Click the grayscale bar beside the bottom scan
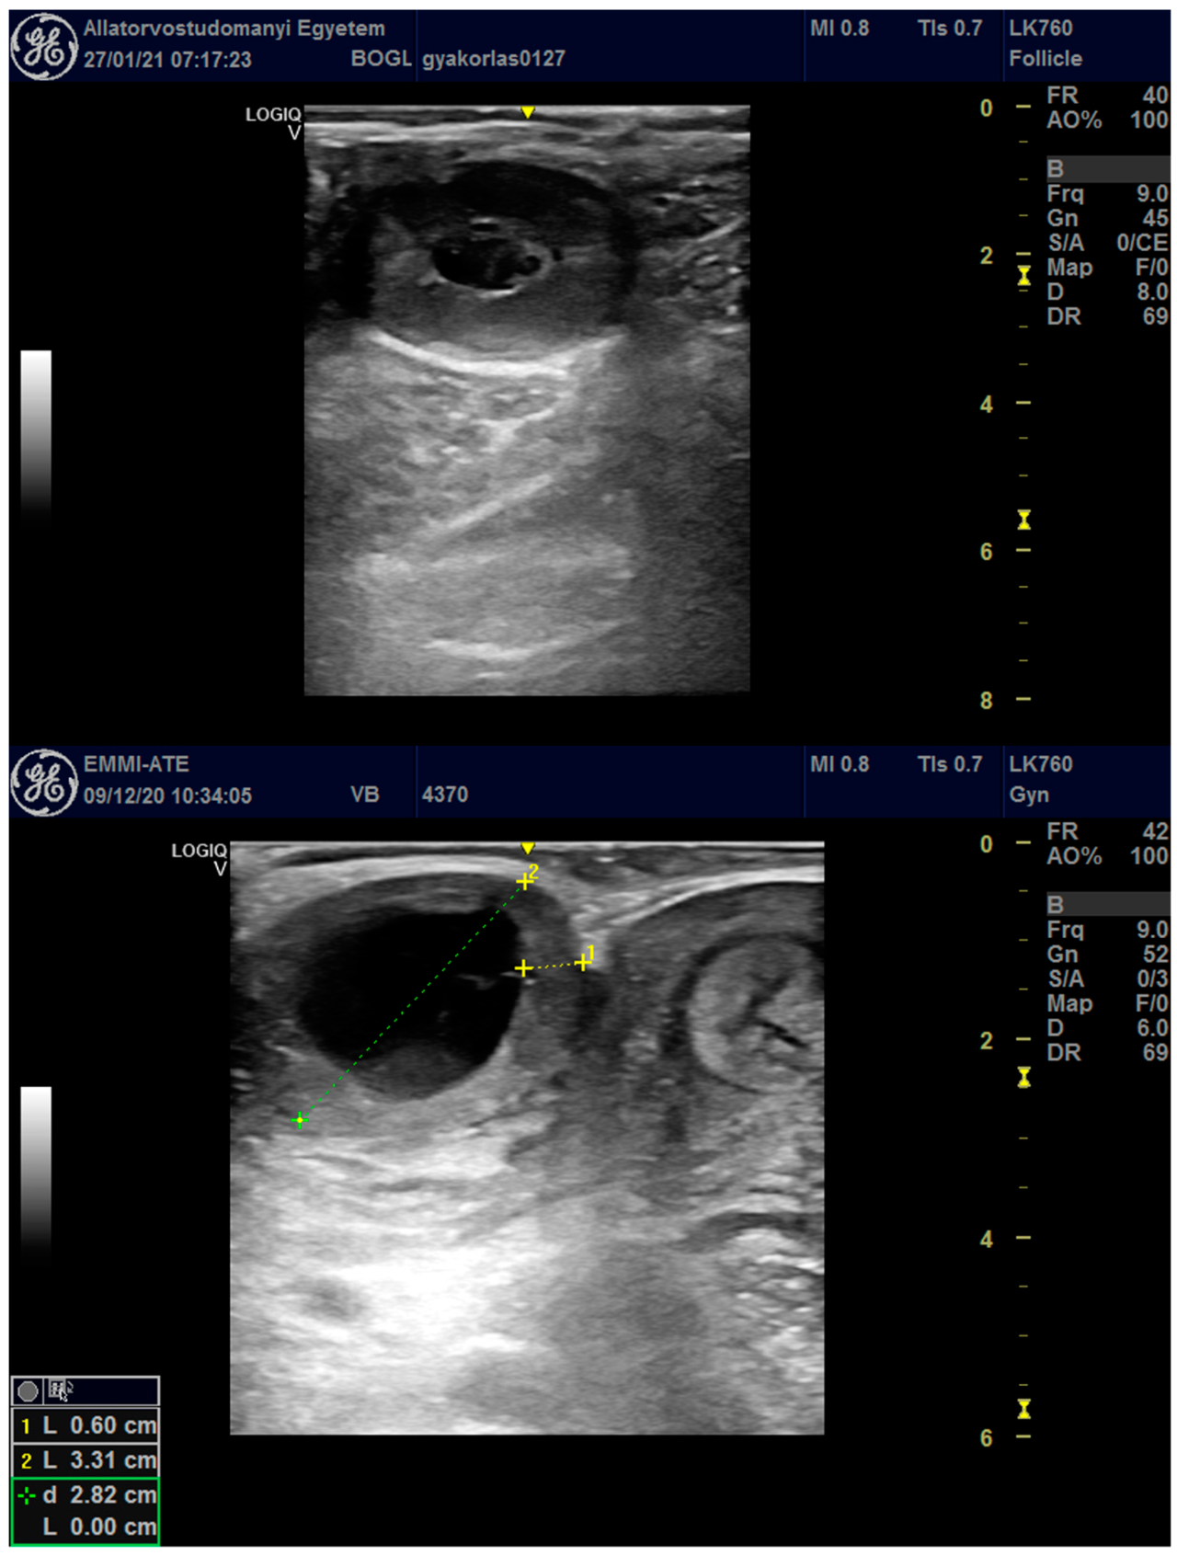The height and width of the screenshot is (1556, 1177). tap(36, 1166)
